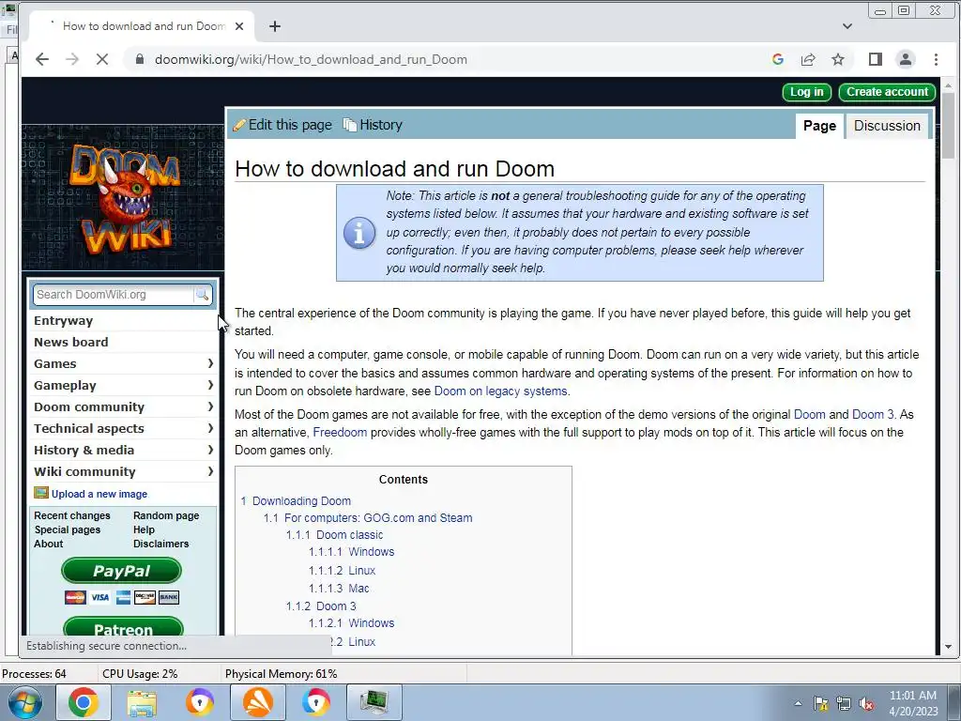Screen dimensions: 961x721
Task: Click the muted volume tray icon
Action: tap(866, 703)
